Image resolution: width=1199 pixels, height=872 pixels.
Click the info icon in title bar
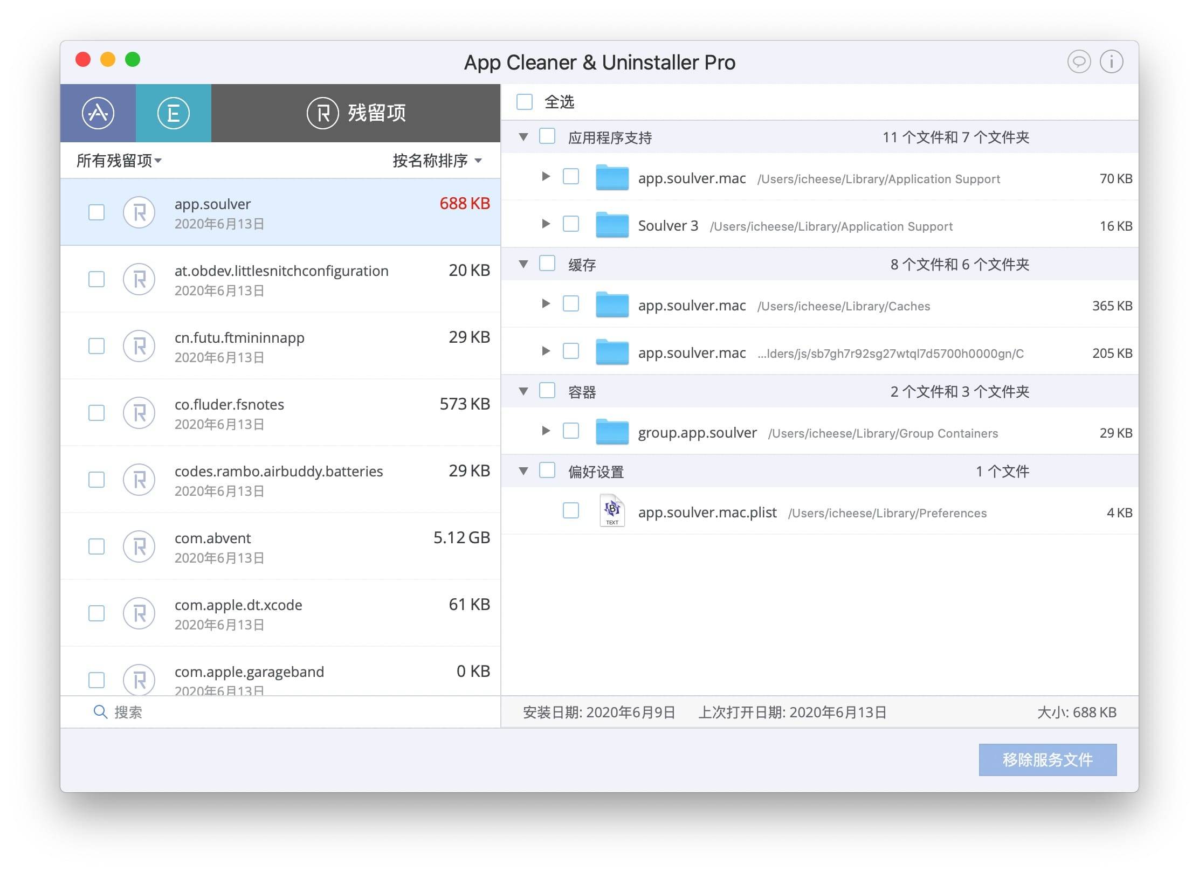(x=1111, y=62)
